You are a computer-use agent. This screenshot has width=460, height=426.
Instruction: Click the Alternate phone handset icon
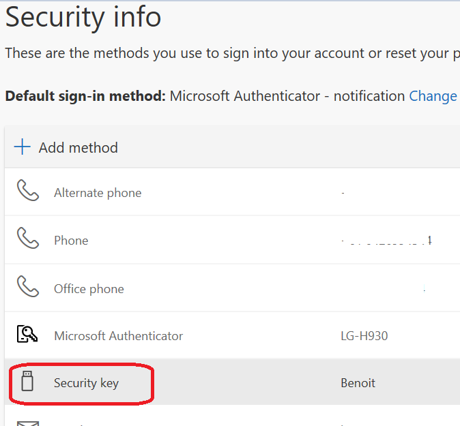[27, 192]
